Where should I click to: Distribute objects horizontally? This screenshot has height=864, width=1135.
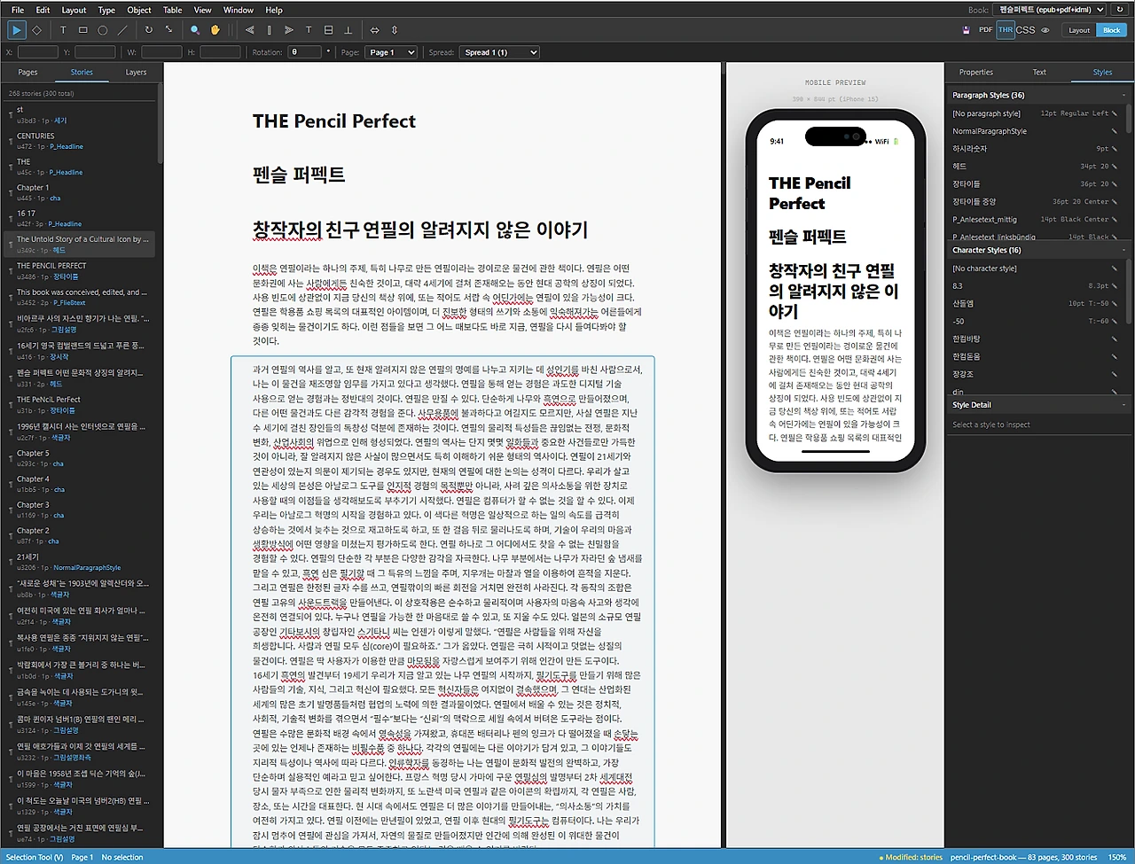point(374,30)
